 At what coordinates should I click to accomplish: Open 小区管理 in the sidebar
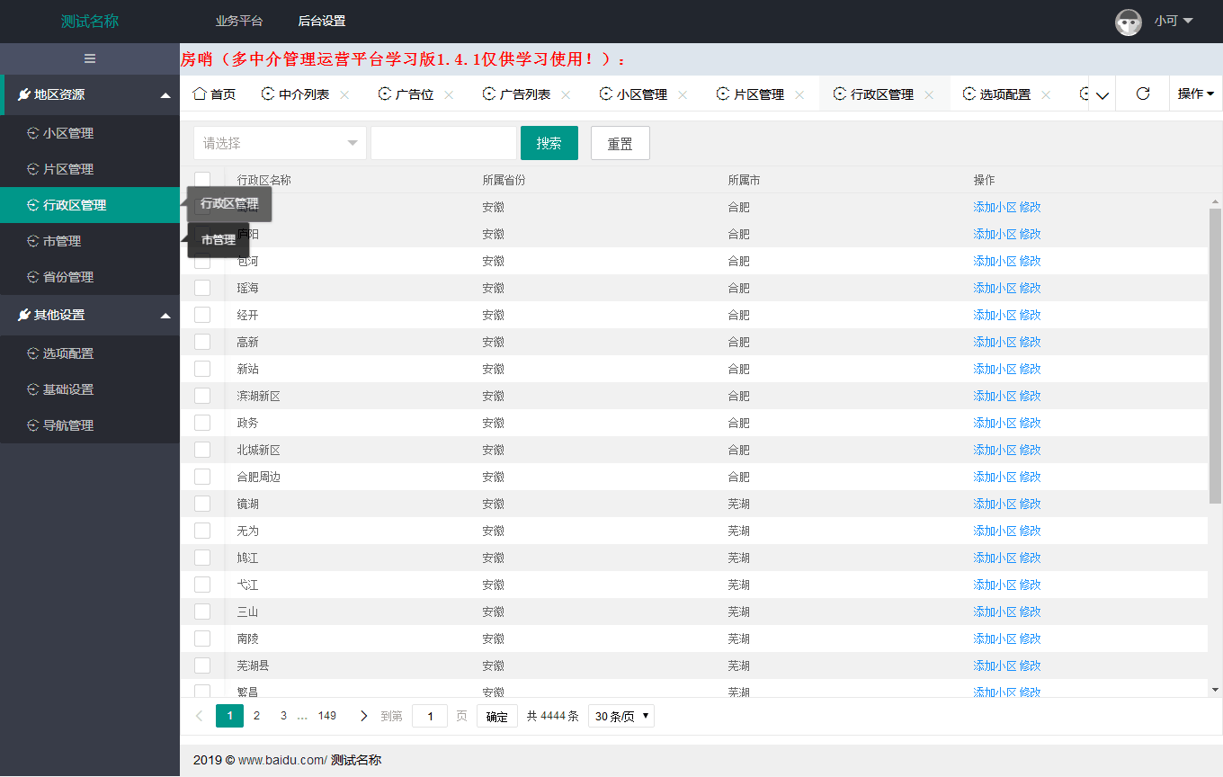pos(90,133)
